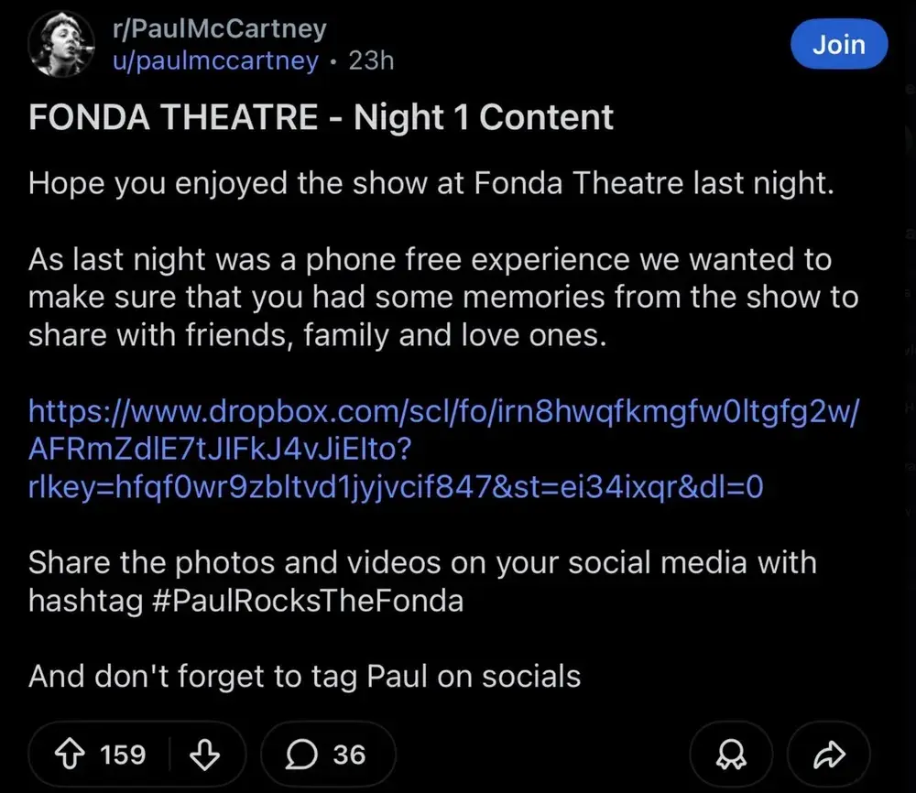Click the 23h post timestamp

click(372, 60)
